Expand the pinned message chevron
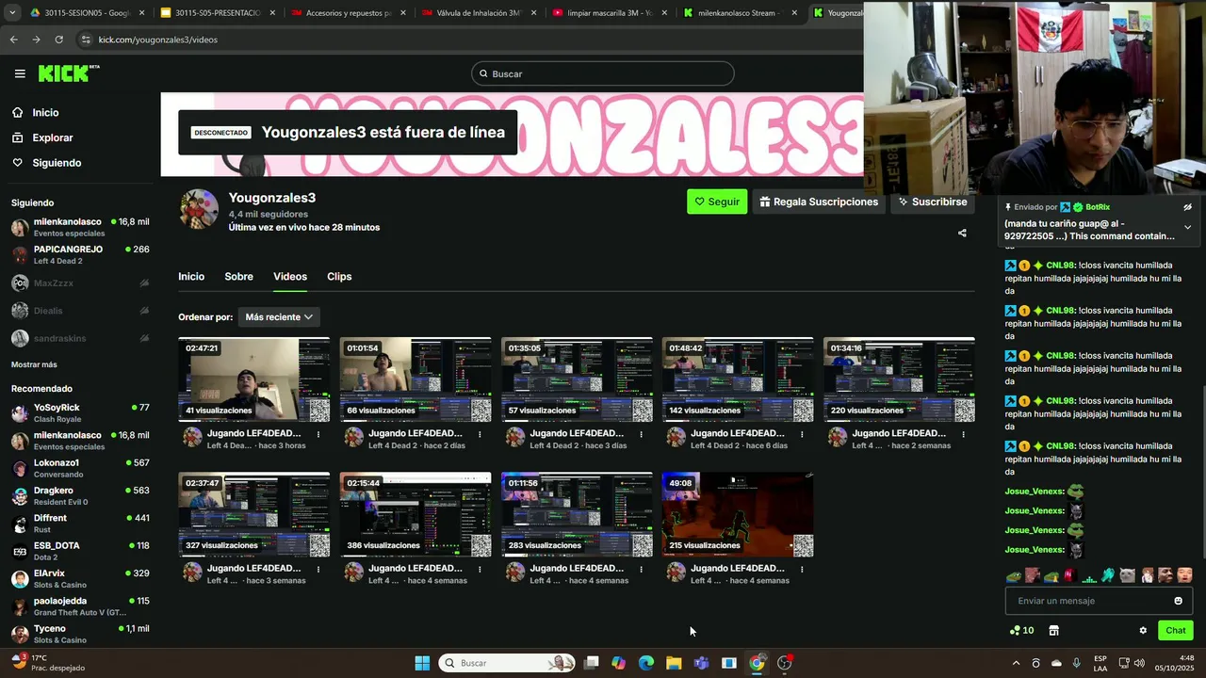1206x678 pixels. click(1187, 227)
